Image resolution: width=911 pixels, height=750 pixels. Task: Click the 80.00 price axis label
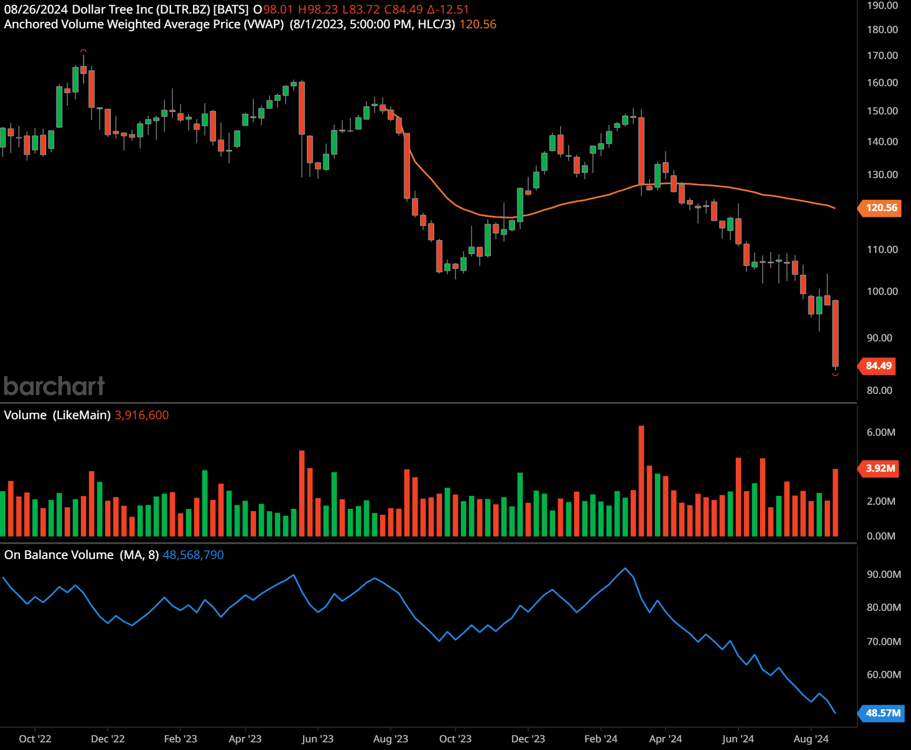pyautogui.click(x=879, y=390)
